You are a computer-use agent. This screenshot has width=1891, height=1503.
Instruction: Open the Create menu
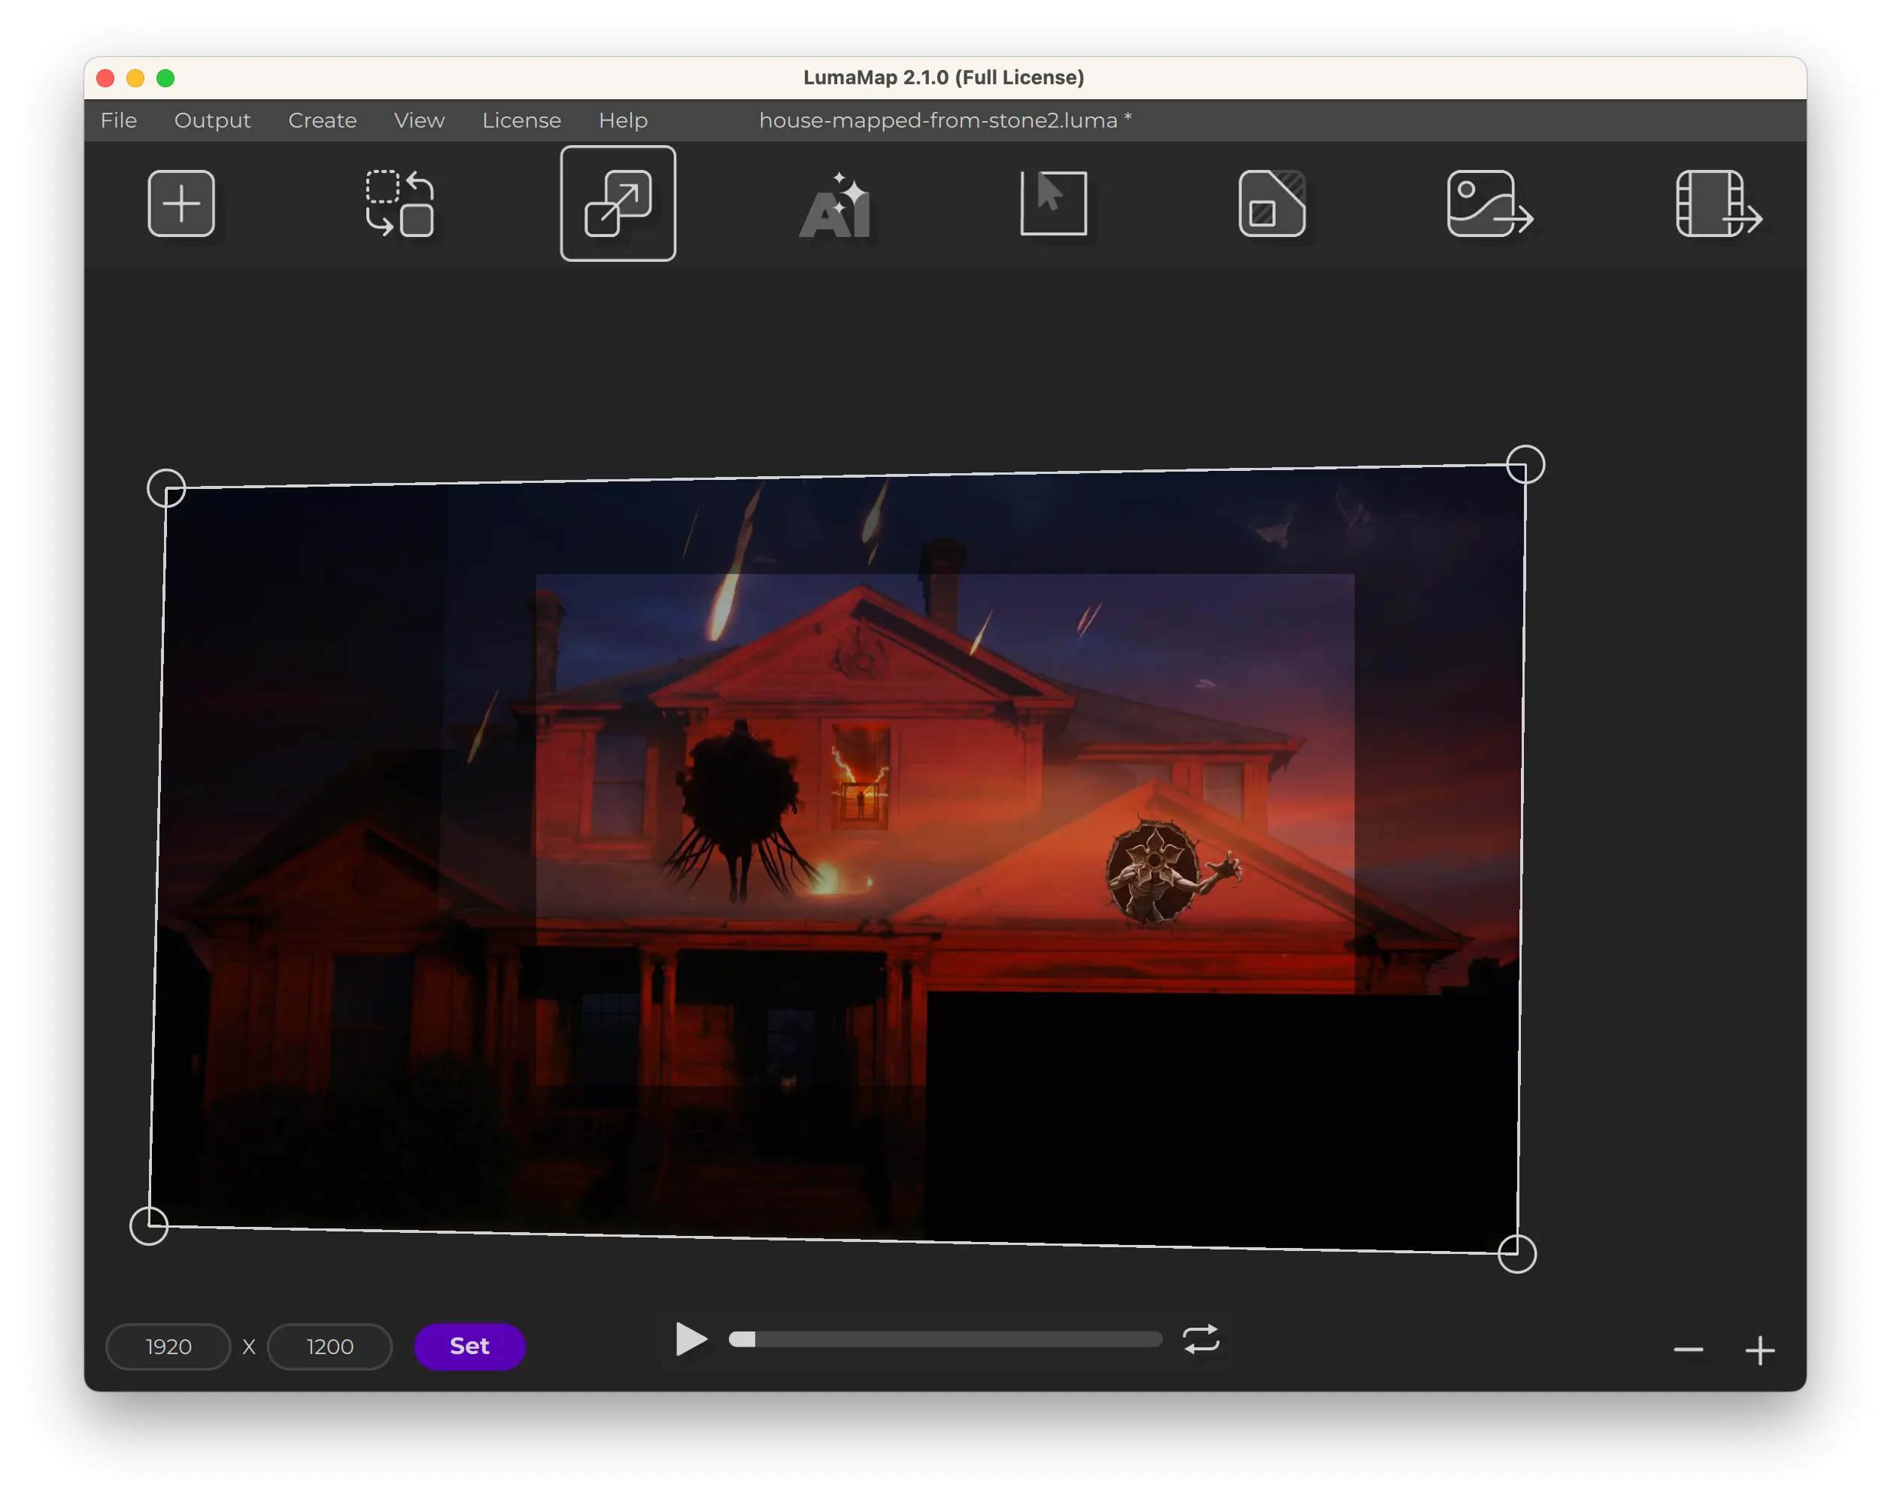pyautogui.click(x=322, y=120)
